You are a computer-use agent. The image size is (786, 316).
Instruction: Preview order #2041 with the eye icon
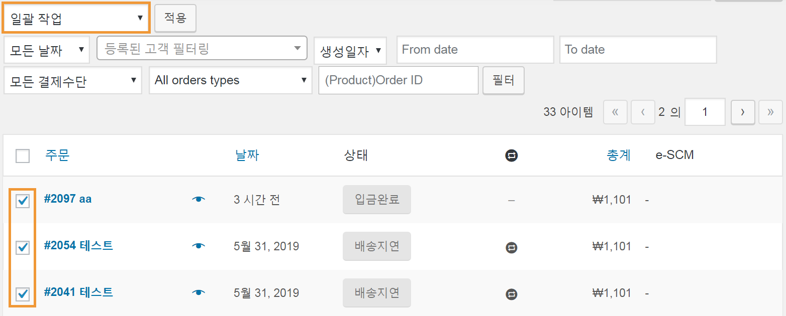click(x=199, y=292)
